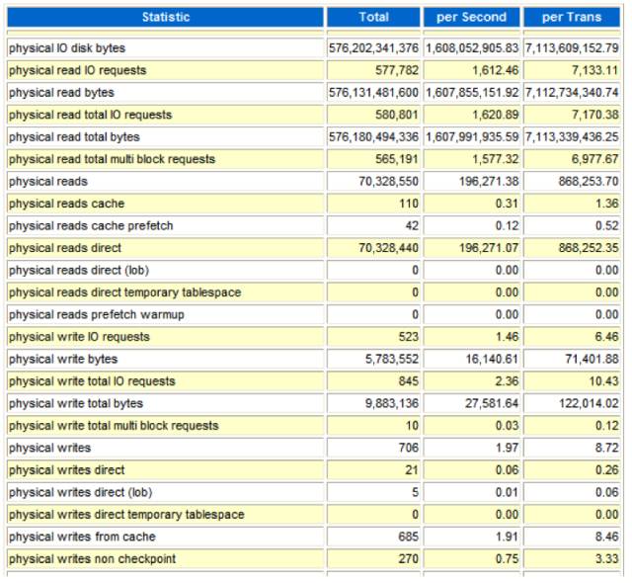Click total value 845
Viewport: 632px width, 583px height.
tap(409, 381)
